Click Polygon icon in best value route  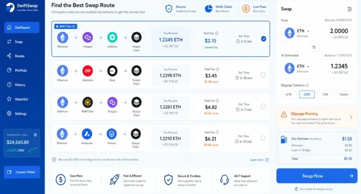point(87,37)
